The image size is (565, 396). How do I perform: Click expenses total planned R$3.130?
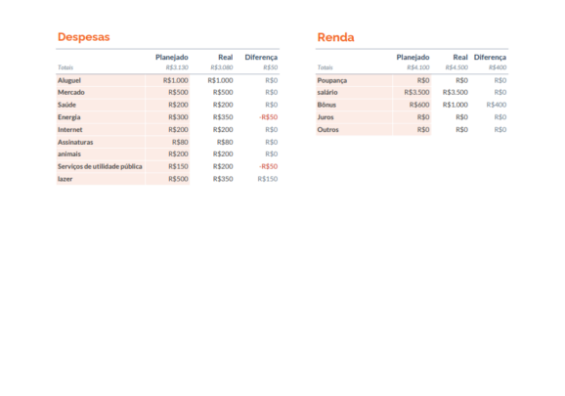pos(177,67)
